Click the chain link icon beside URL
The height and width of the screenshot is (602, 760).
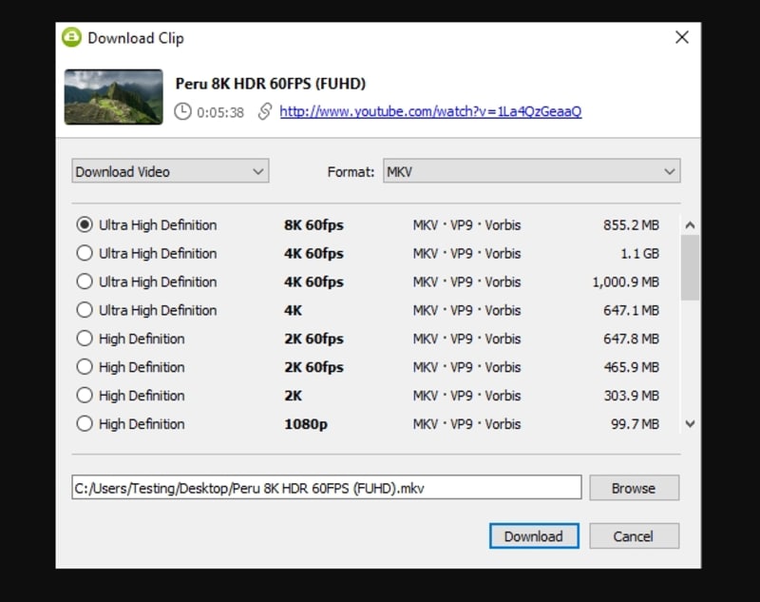point(265,111)
